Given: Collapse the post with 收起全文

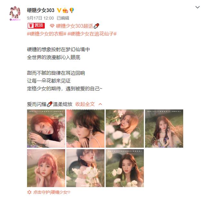Looking at the screenshot, I should click(x=85, y=104).
